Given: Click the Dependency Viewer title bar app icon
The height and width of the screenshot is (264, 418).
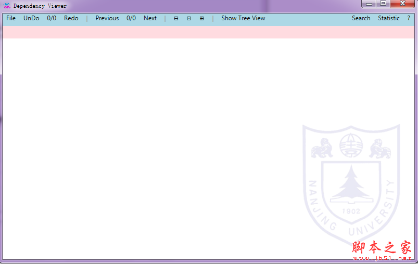Looking at the screenshot, I should (x=7, y=6).
